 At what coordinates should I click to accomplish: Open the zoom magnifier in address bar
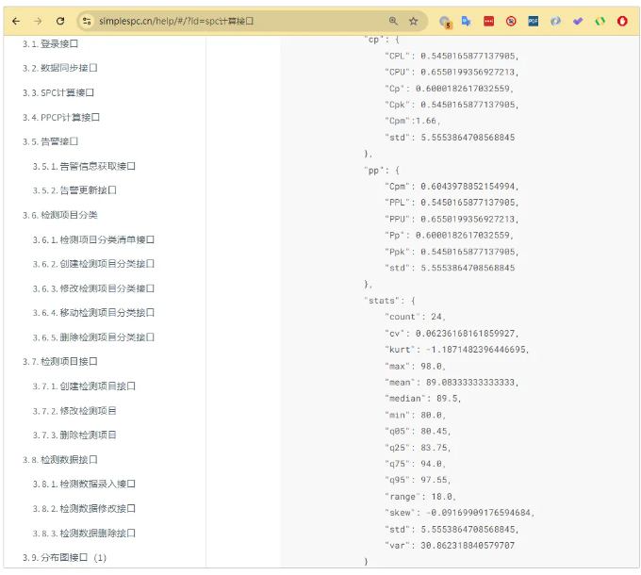click(393, 21)
